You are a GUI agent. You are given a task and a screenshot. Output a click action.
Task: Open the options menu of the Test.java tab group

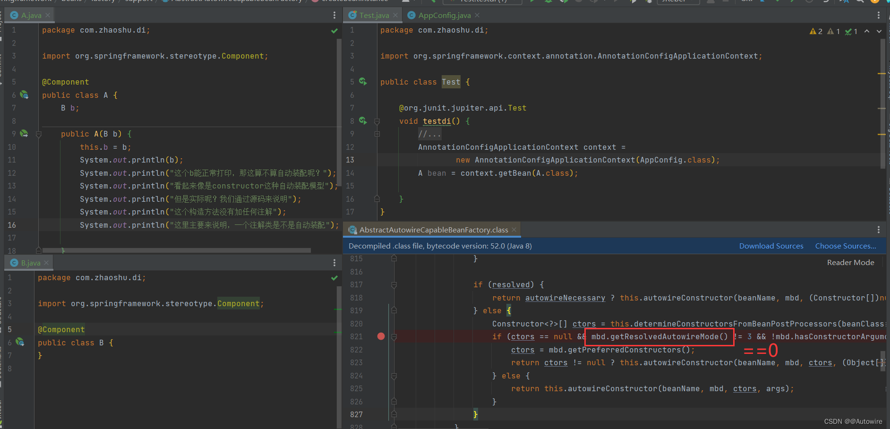[x=879, y=15]
